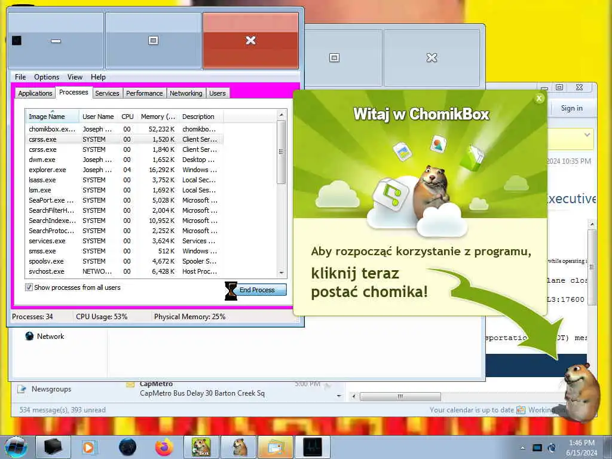Sort processes by Description column

tap(201, 117)
